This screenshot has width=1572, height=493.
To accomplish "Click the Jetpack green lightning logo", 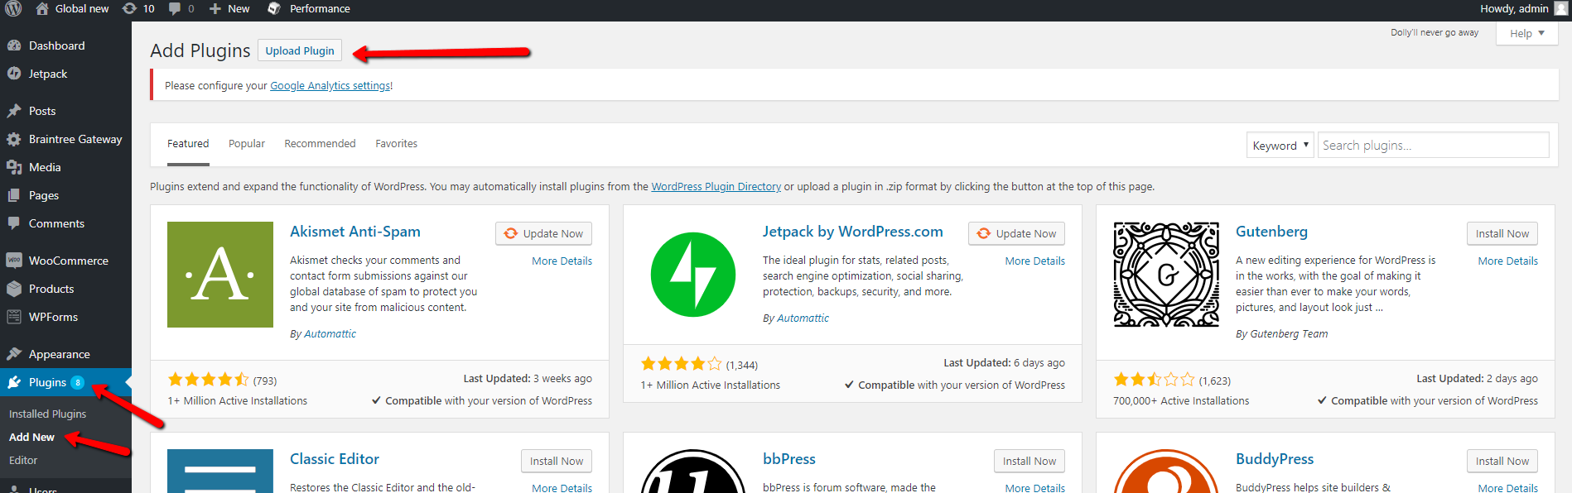I will pyautogui.click(x=692, y=275).
